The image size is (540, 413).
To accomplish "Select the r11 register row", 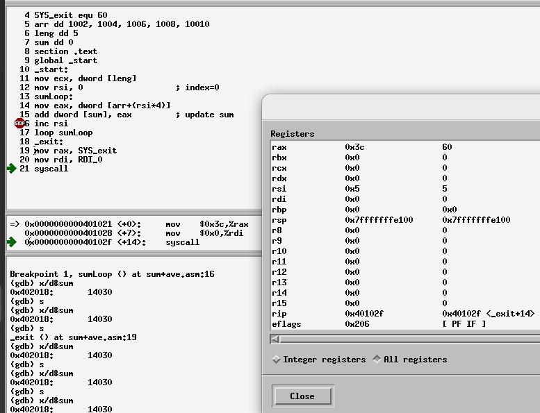I will tap(406, 262).
